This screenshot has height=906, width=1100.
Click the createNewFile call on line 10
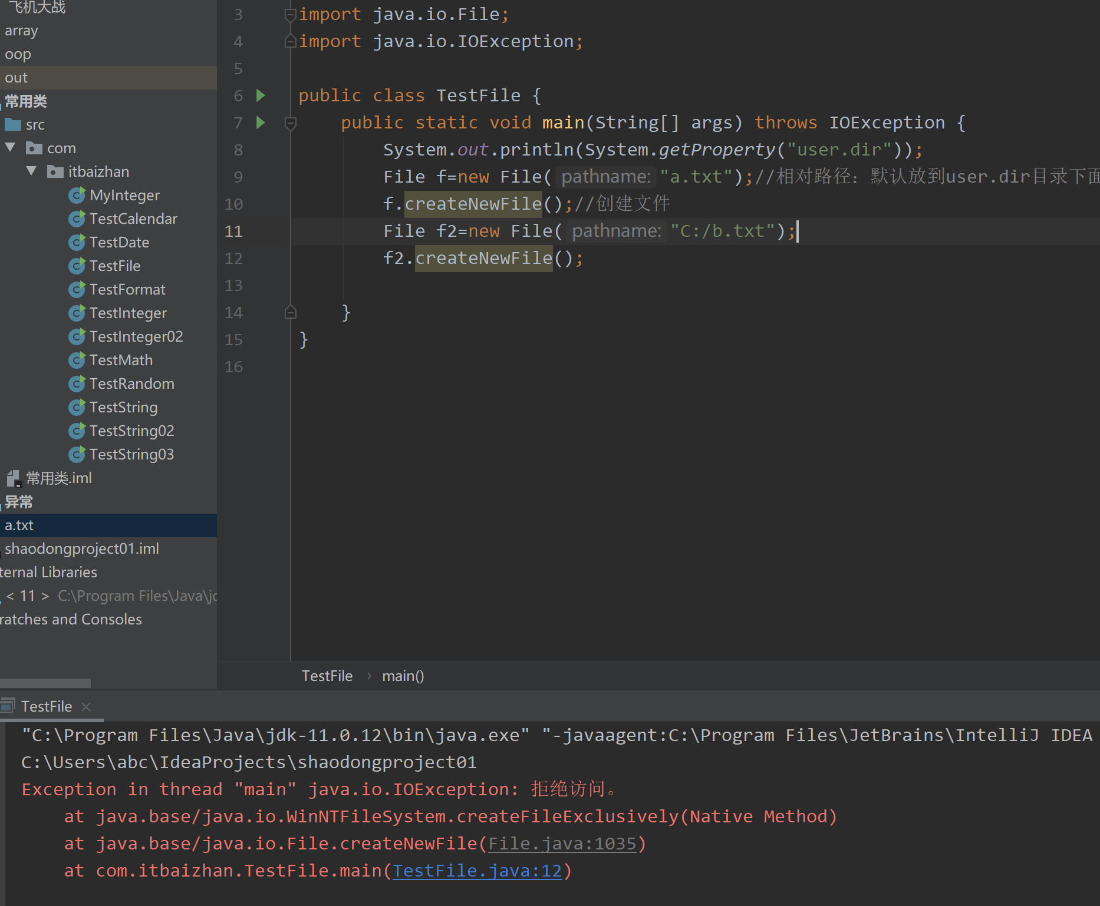473,204
